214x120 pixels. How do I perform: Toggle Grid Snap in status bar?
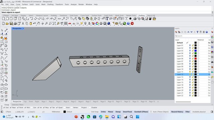coord(95,112)
